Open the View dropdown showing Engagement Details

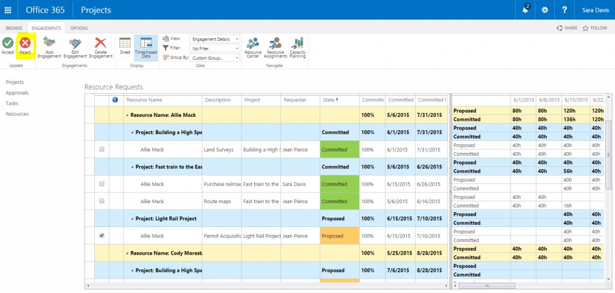coord(214,39)
